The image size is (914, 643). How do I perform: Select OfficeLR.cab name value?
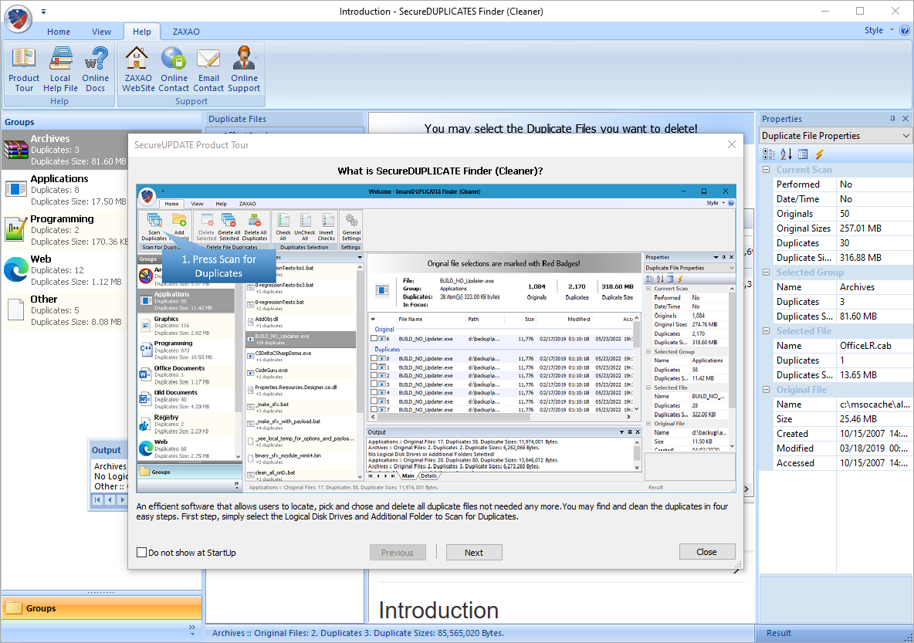pos(865,346)
